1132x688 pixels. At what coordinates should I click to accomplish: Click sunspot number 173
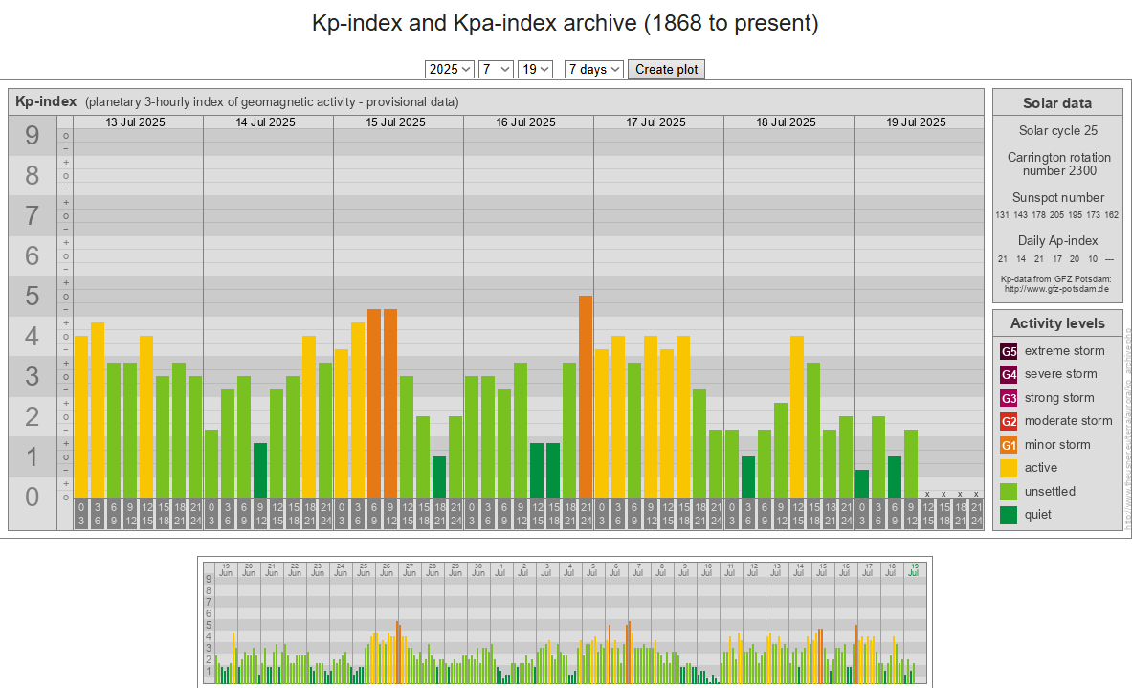click(1093, 215)
